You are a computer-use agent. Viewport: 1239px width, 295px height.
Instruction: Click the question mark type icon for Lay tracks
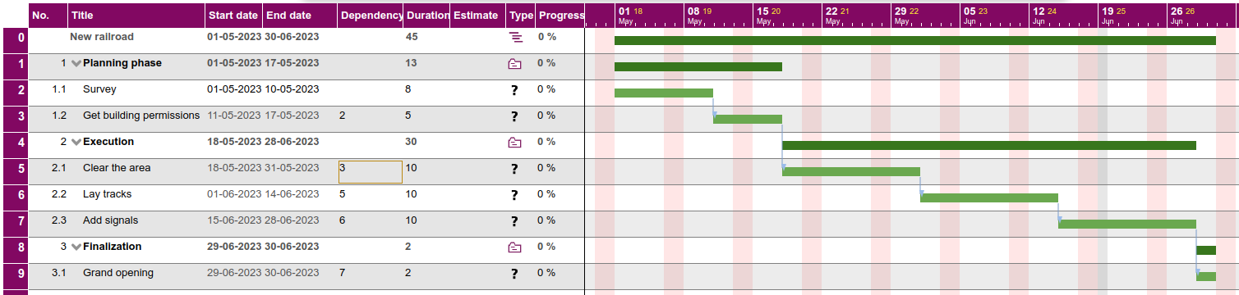pos(515,195)
